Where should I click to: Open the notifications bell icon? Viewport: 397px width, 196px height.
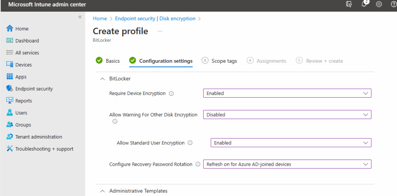[x=364, y=4]
